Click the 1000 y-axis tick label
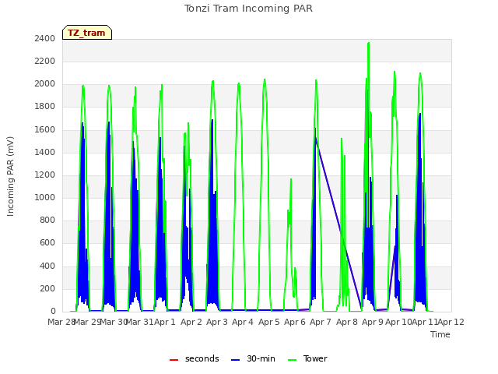The image size is (498, 374). [x=45, y=197]
